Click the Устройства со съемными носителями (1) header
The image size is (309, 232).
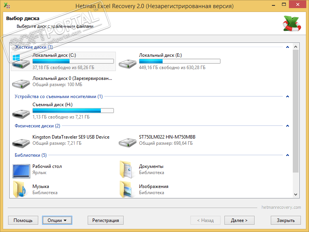pyautogui.click(x=59, y=97)
